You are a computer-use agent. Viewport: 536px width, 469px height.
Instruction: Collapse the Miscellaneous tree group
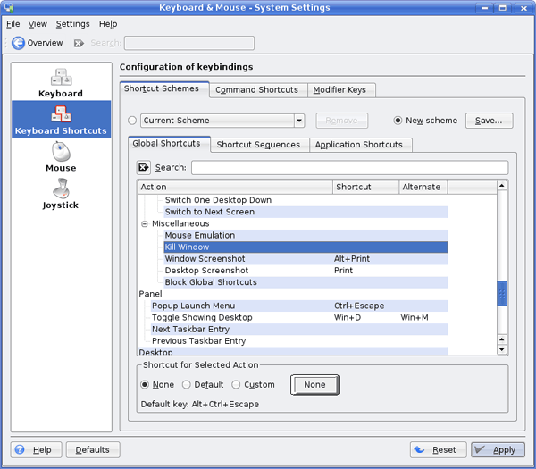coord(145,224)
